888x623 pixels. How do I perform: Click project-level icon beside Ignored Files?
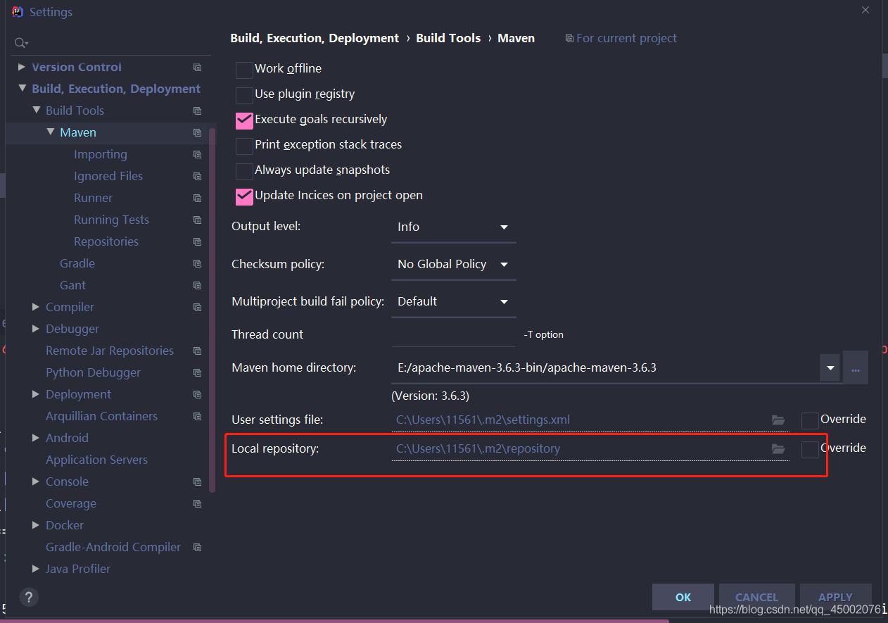pos(197,177)
